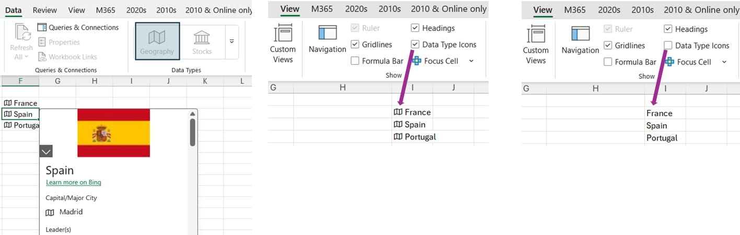The height and width of the screenshot is (235, 740).
Task: Click the card icon button below Spain flag
Action: click(46, 151)
